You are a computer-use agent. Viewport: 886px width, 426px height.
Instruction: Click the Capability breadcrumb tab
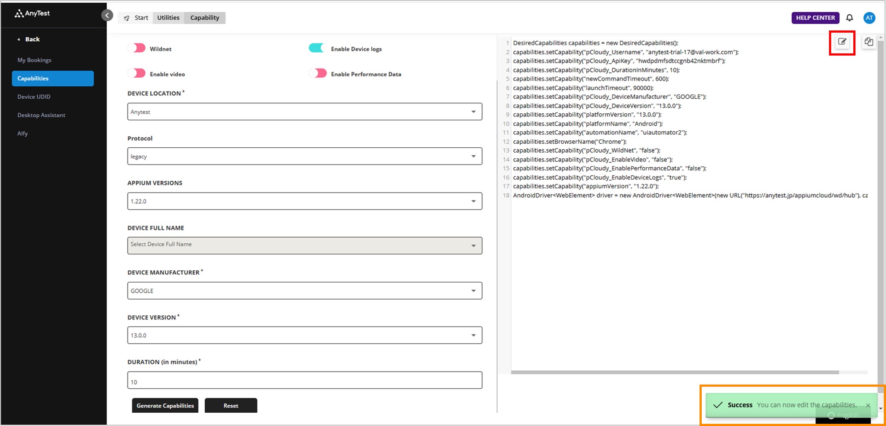[205, 18]
